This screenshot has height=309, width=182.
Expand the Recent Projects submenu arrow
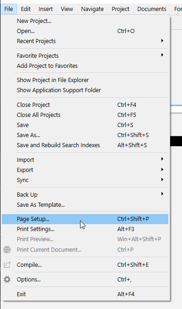point(162,41)
